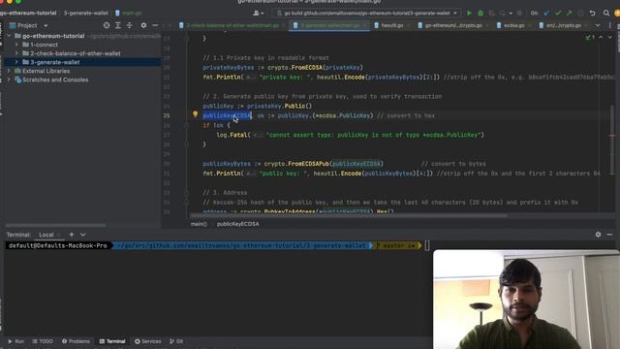
Task: Show hidden editor tabs dropdown
Action: (598, 25)
